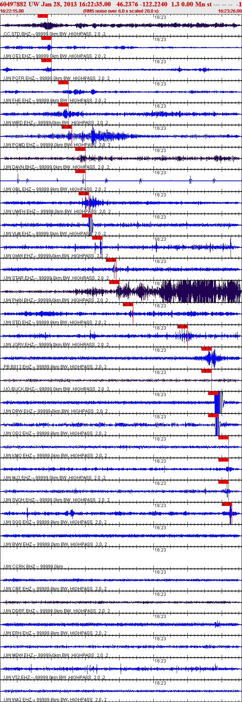This screenshot has width=242, height=702.
Task: Click the pick marker on UW MJ2 EHZ trace
Action: point(223,460)
